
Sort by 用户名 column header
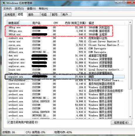pos(41,23)
